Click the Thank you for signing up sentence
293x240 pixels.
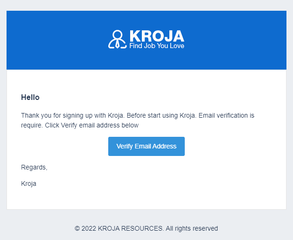point(73,116)
